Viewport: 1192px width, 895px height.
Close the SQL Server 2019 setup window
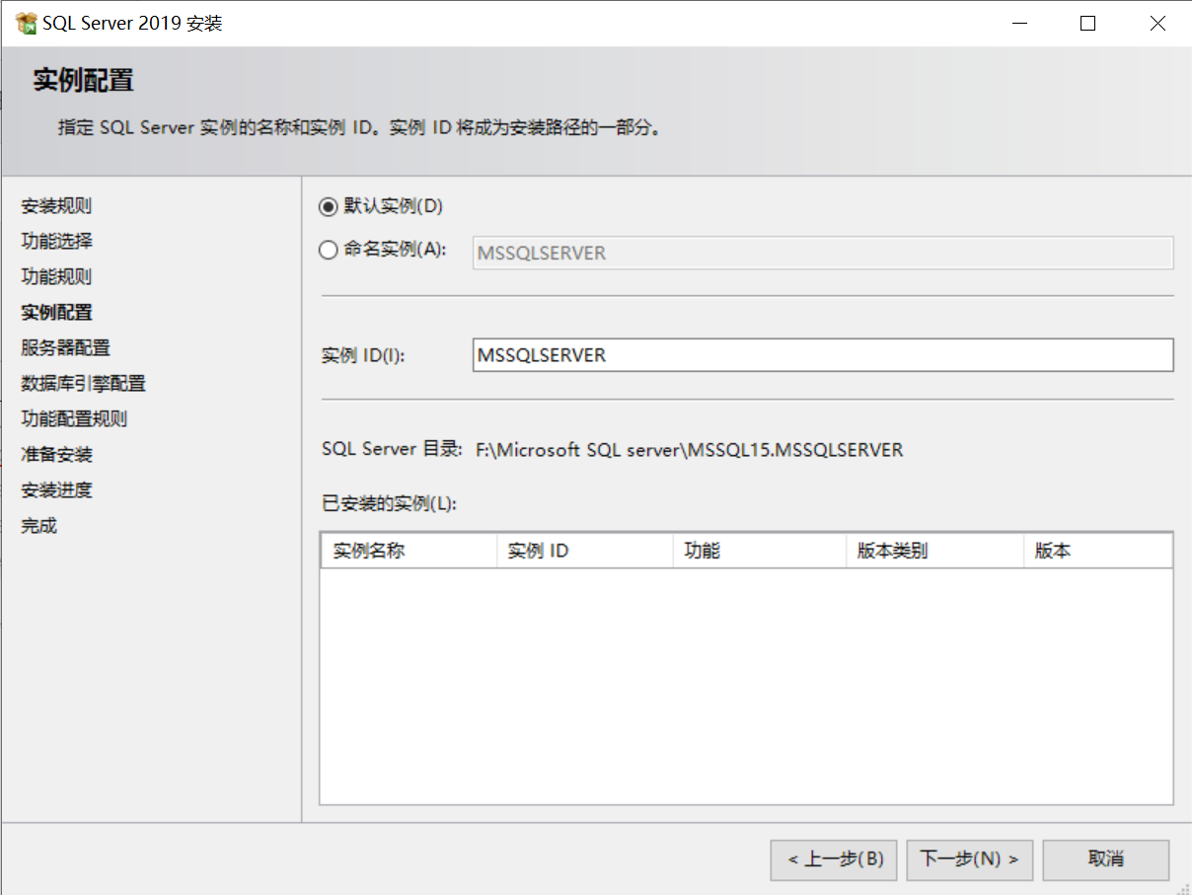pyautogui.click(x=1157, y=24)
